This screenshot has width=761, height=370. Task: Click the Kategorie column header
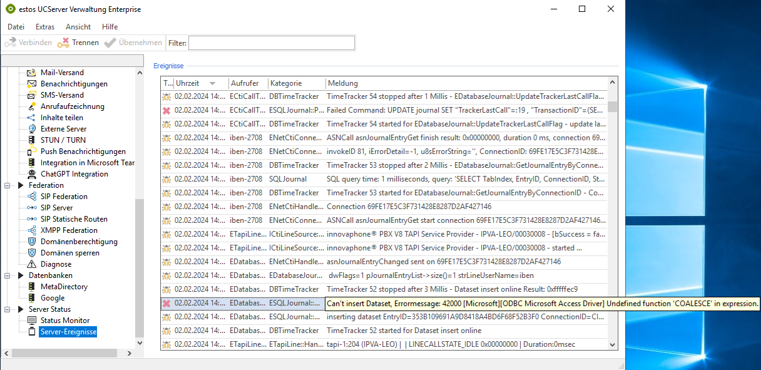tap(286, 83)
